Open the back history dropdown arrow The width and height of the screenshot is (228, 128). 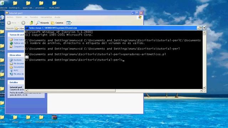(x=18, y=23)
